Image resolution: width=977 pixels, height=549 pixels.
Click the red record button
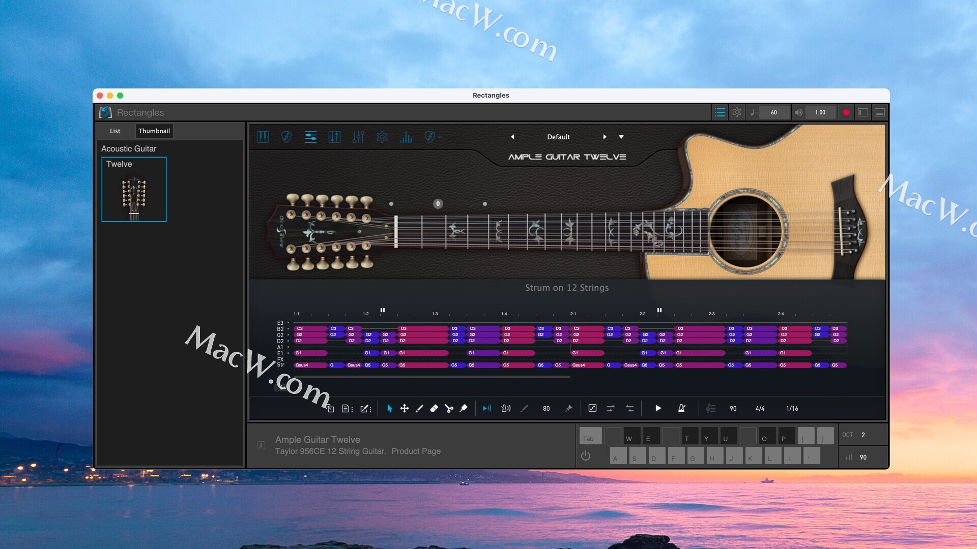pos(846,112)
